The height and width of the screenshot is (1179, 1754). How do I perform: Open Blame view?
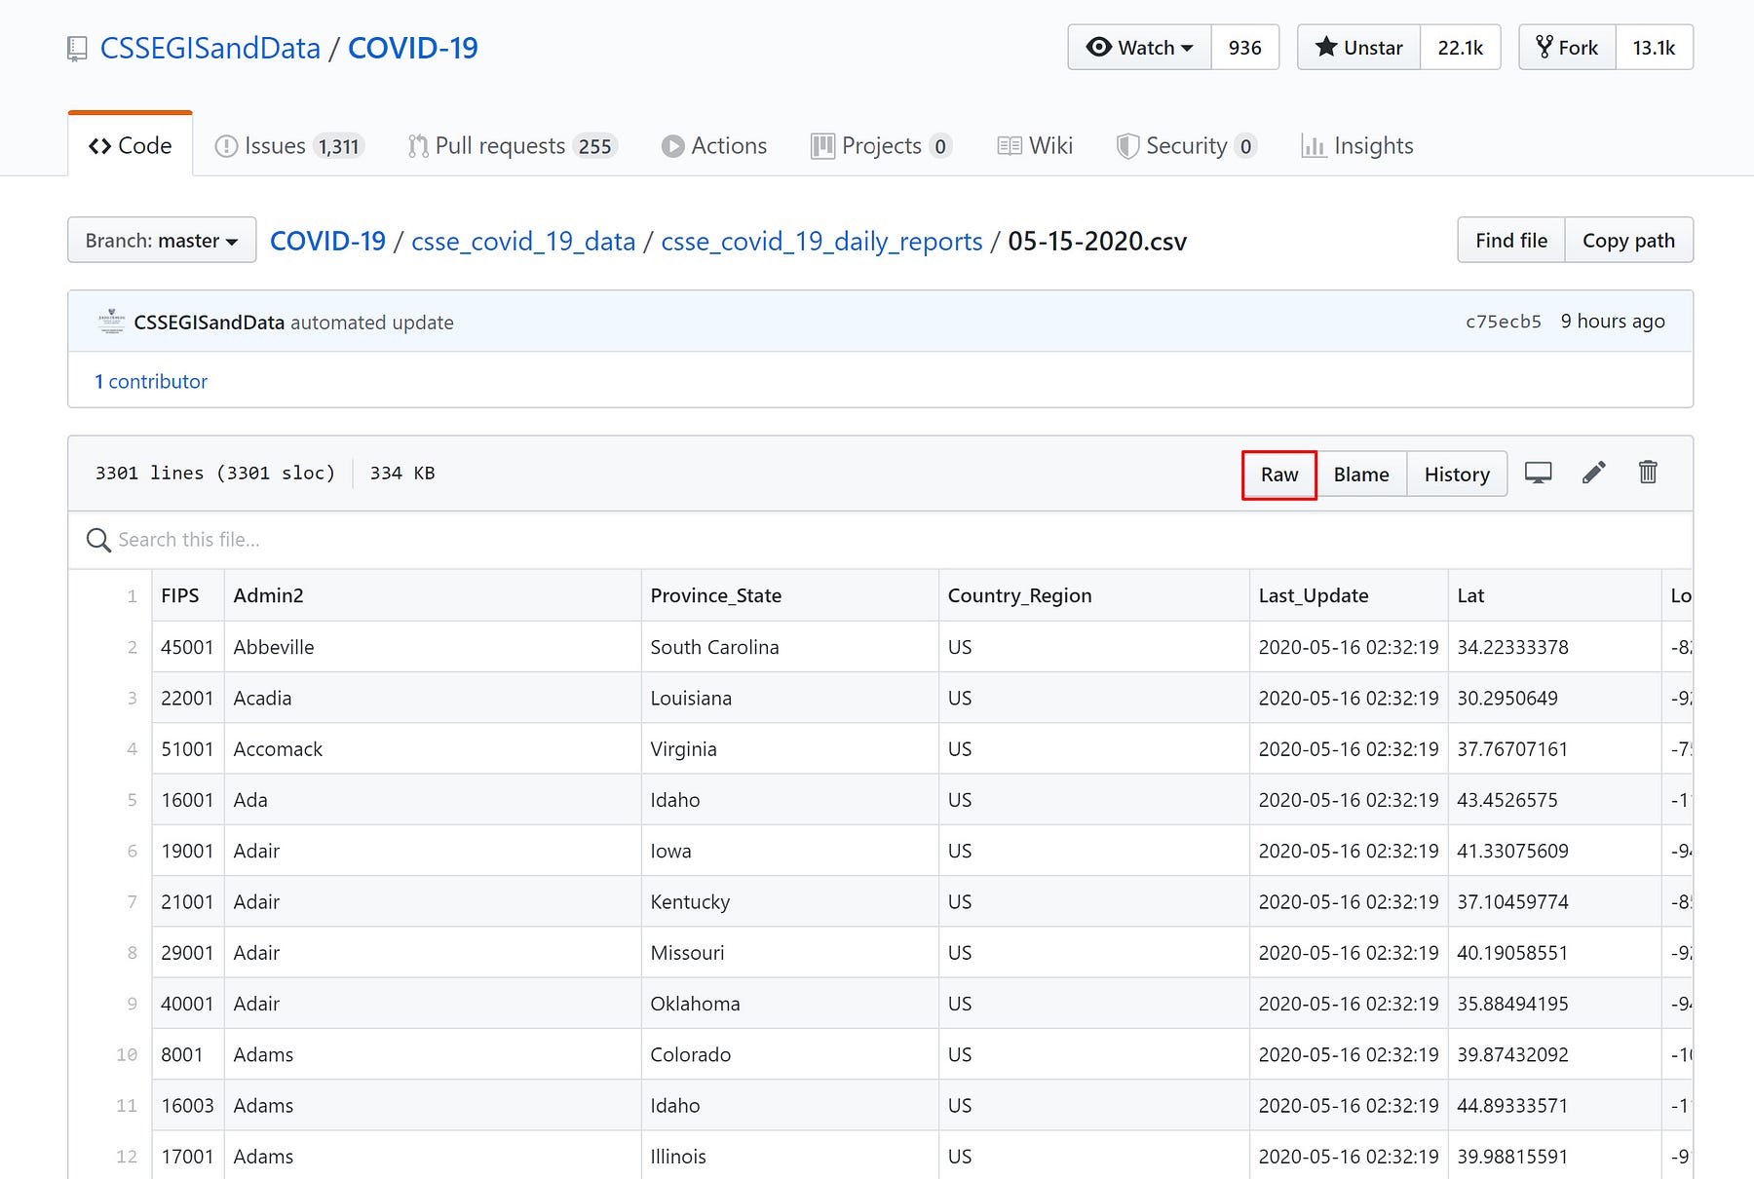point(1361,475)
